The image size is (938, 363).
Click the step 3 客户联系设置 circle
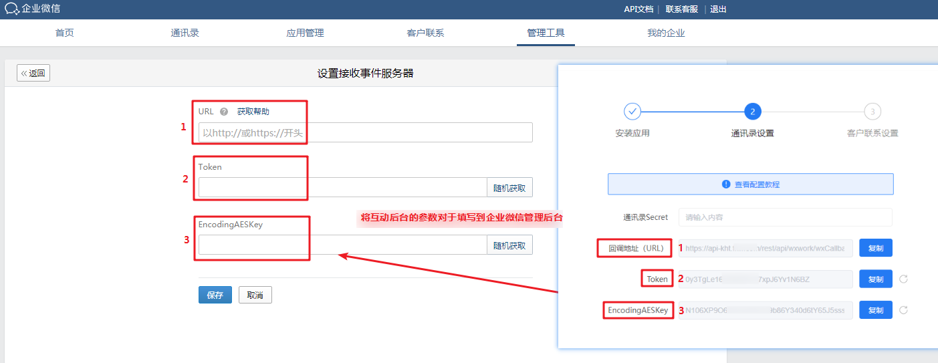(x=872, y=111)
